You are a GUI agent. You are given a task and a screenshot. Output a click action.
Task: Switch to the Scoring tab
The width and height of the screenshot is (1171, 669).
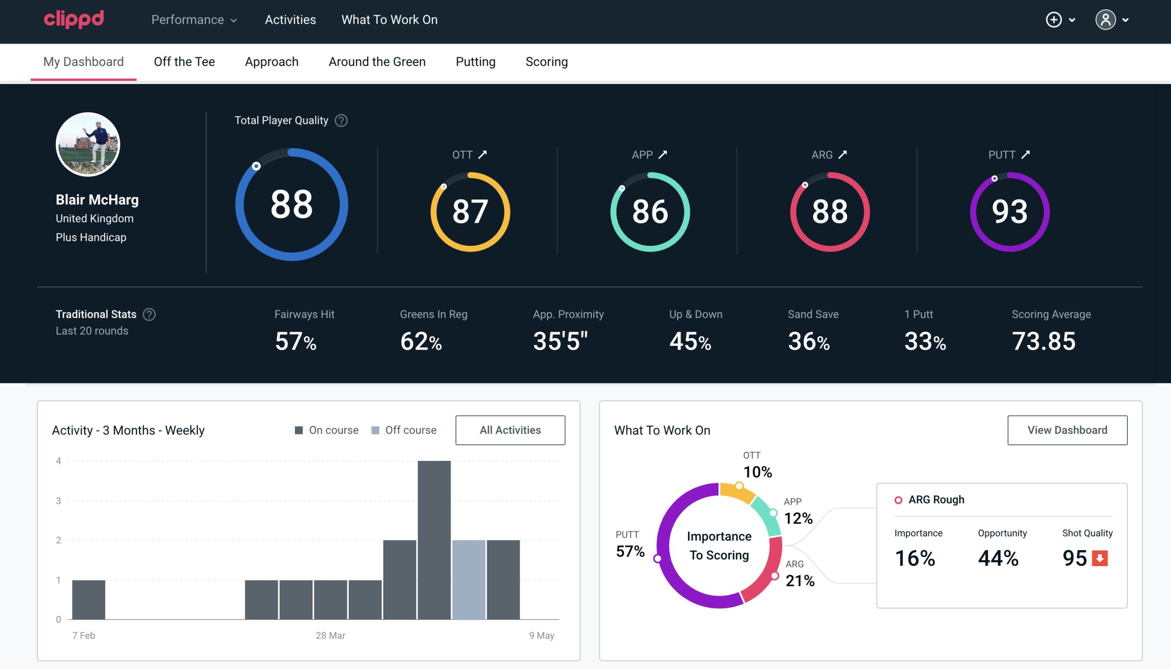[547, 62]
